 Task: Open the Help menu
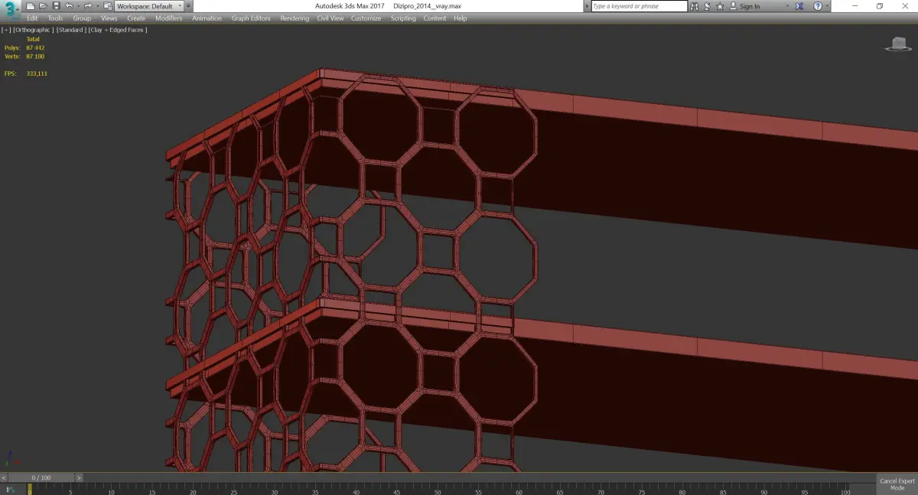tap(460, 18)
